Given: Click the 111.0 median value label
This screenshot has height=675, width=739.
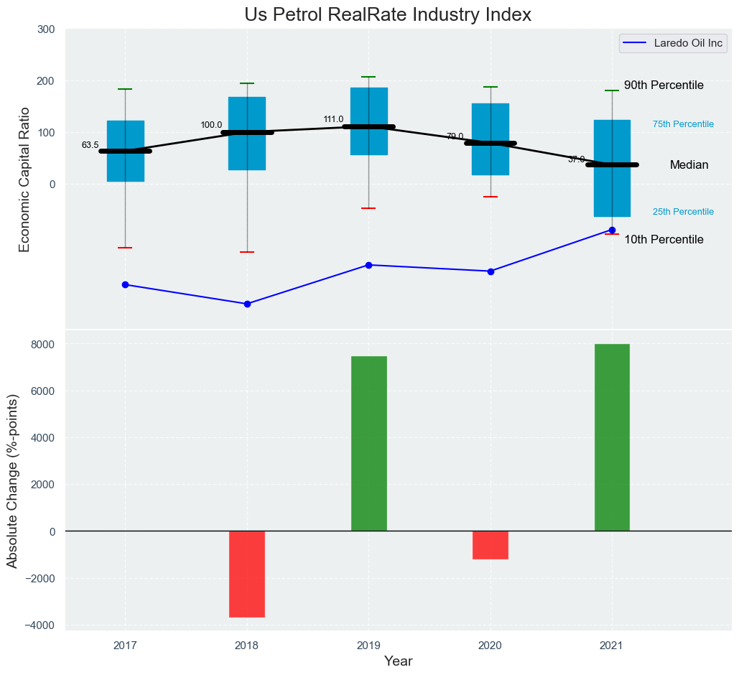Looking at the screenshot, I should tap(333, 119).
